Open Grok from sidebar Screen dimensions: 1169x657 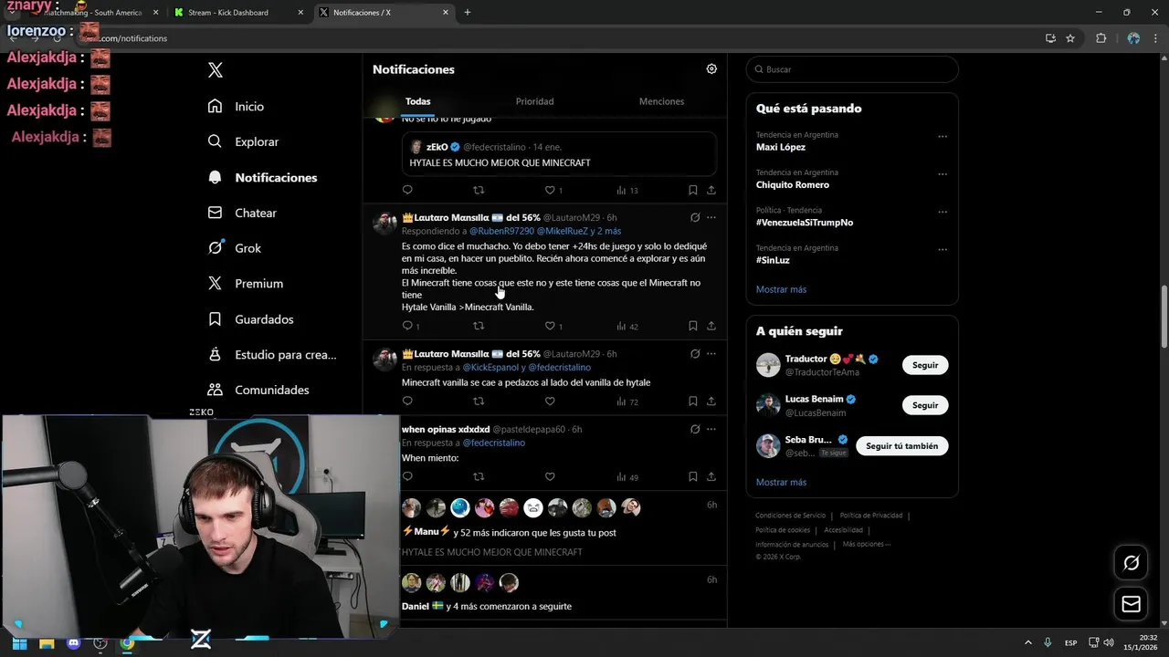[x=234, y=247]
